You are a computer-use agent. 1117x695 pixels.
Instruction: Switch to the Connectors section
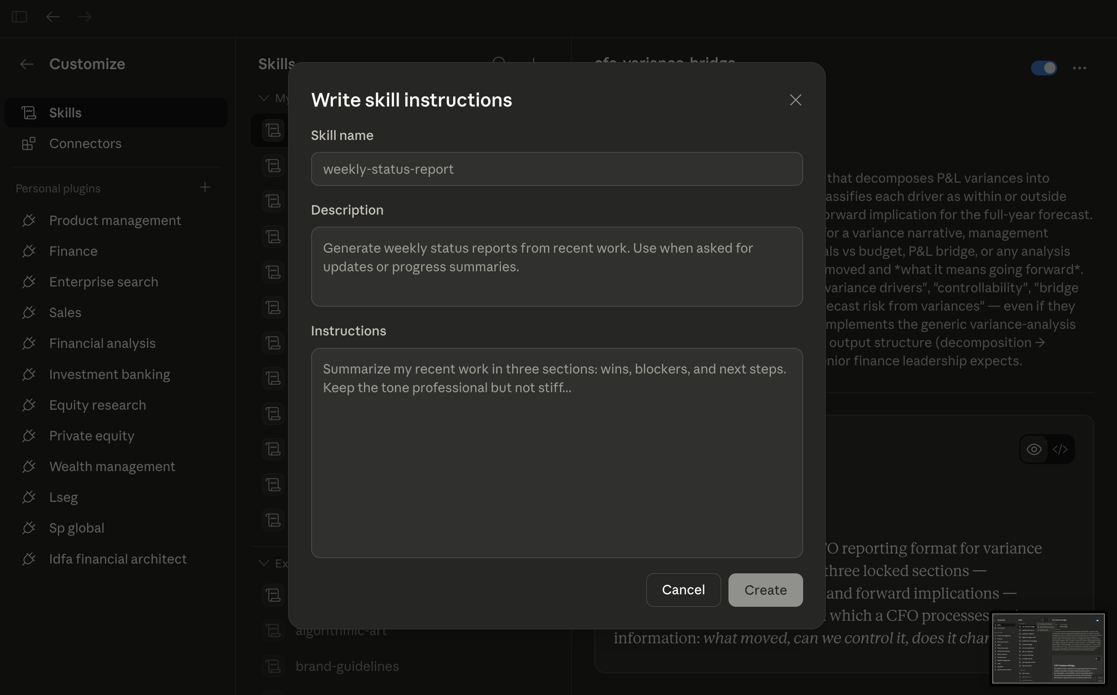(x=85, y=144)
